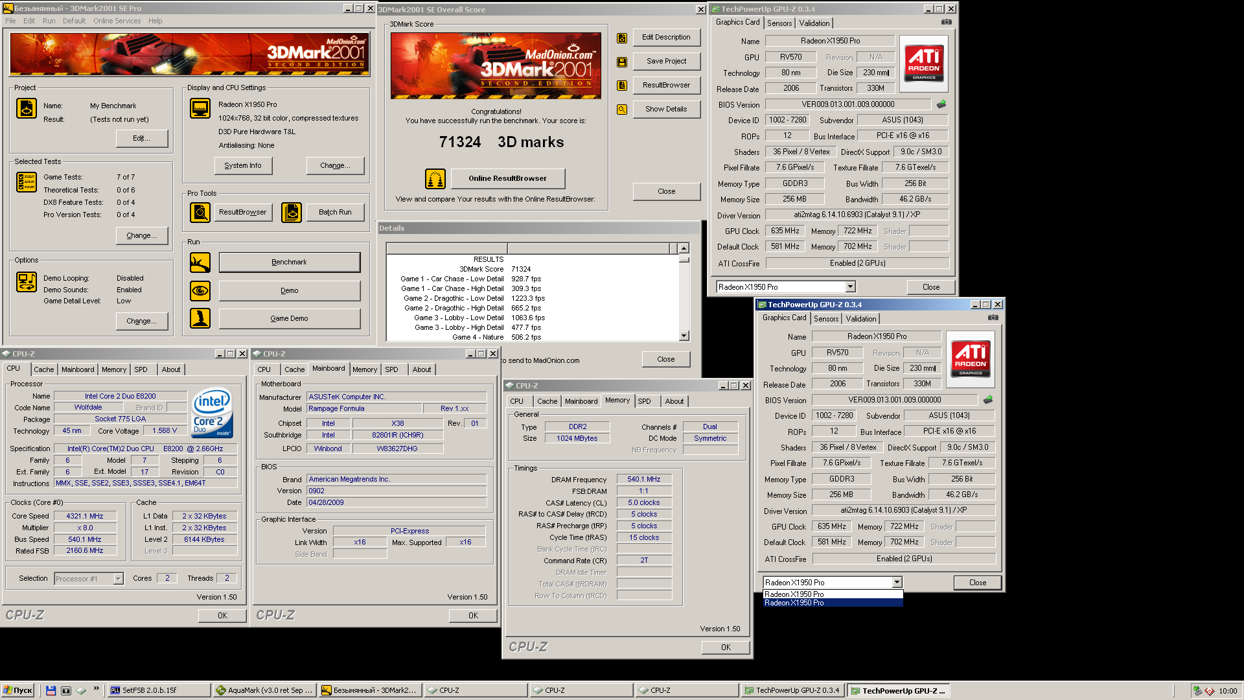Click the DRAM Frequency value 540.1 MHz

pos(643,480)
